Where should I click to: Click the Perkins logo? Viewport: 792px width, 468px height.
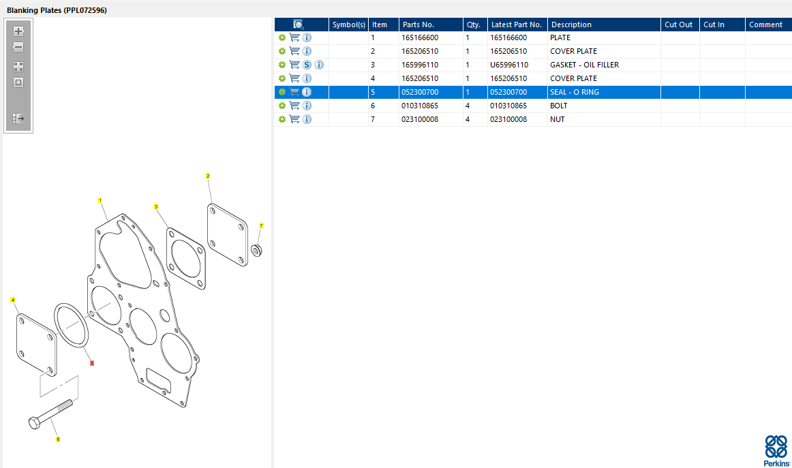tap(776, 451)
